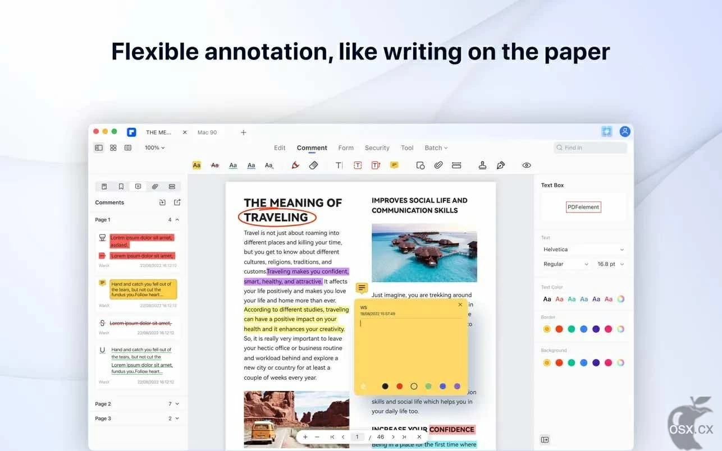Open the attachments panel in sidebar
Viewport: 722px width, 451px height.
coord(155,186)
